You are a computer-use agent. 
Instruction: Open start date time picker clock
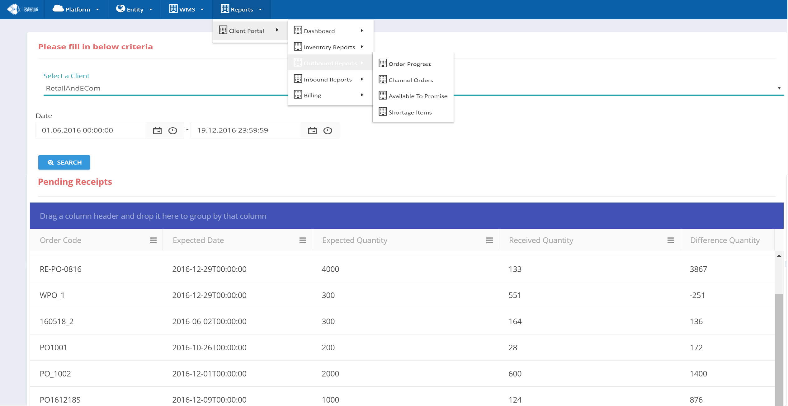click(172, 131)
